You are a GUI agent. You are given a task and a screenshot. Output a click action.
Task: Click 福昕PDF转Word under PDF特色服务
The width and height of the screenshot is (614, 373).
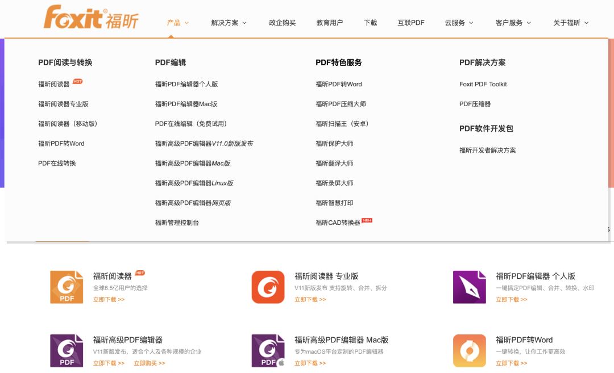coord(339,84)
